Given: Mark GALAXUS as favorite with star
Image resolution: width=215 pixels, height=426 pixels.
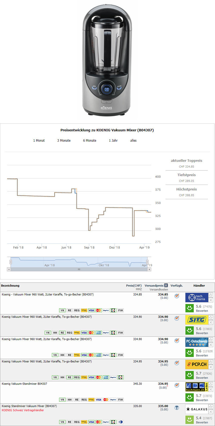Looking at the screenshot, I should pyautogui.click(x=211, y=407).
